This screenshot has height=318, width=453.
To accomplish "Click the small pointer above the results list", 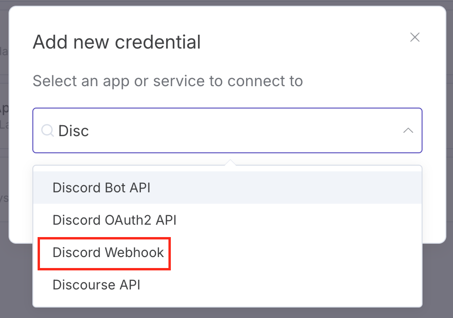I will (230, 163).
